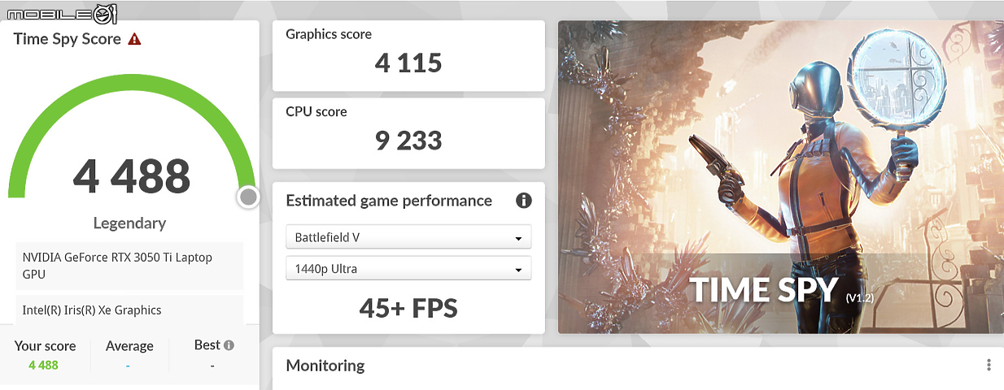Screen dimensions: 1004x390
Task: Click the Time Spy benchmark artwork image
Action: [781, 177]
